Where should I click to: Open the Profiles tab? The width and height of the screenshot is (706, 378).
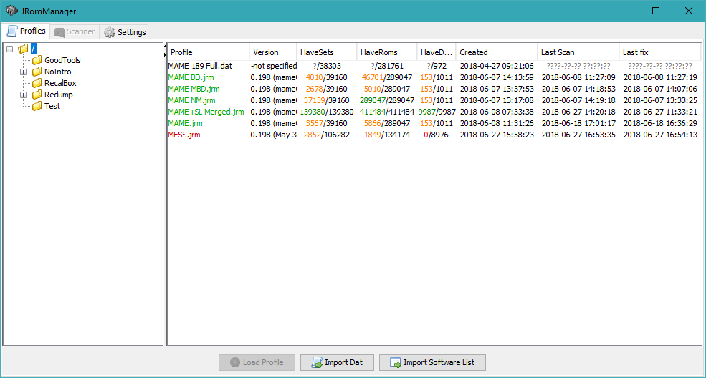[x=26, y=31]
